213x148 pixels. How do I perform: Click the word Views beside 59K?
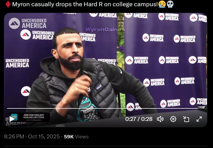[x=82, y=137]
